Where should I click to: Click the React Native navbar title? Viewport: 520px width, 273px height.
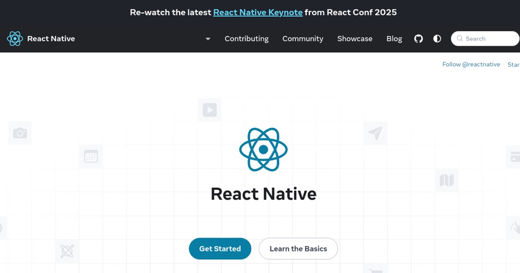coord(51,39)
